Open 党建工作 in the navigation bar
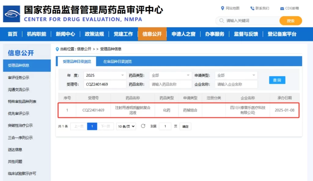Viewport: 313px width, 181px height. point(123,34)
